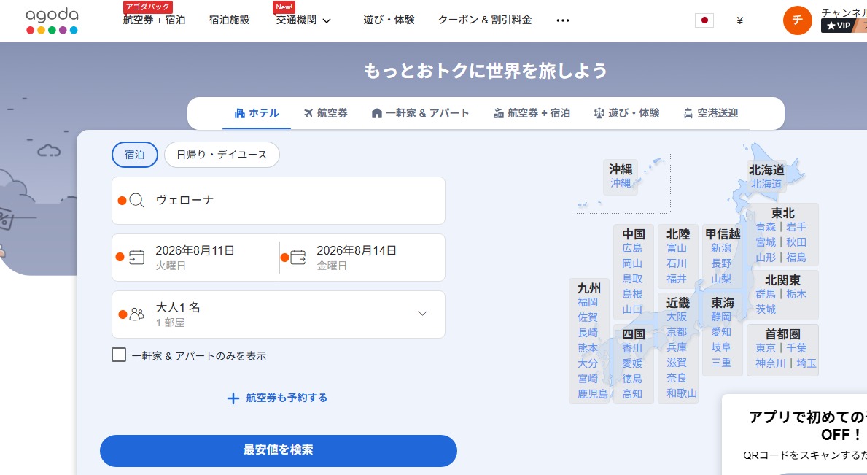
Task: Expand the 大人1名 guests dropdown chevron
Action: click(x=422, y=314)
